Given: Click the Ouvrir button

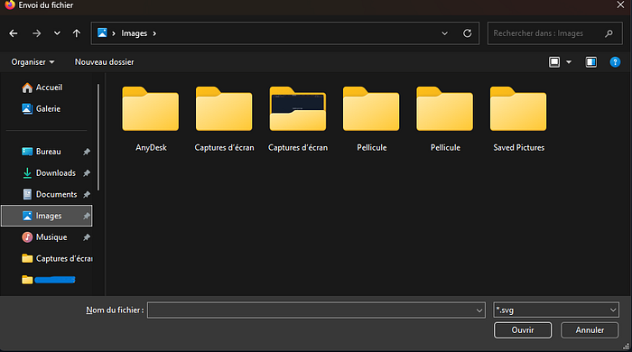Looking at the screenshot, I should [x=523, y=330].
